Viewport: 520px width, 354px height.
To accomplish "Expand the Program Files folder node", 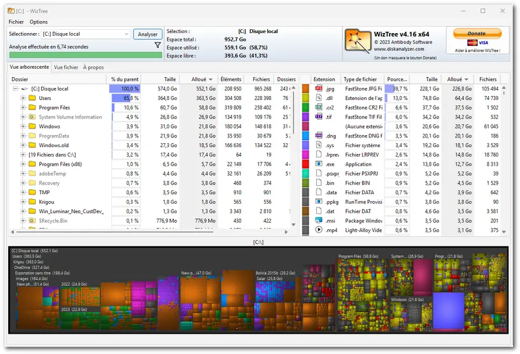I will [23, 108].
